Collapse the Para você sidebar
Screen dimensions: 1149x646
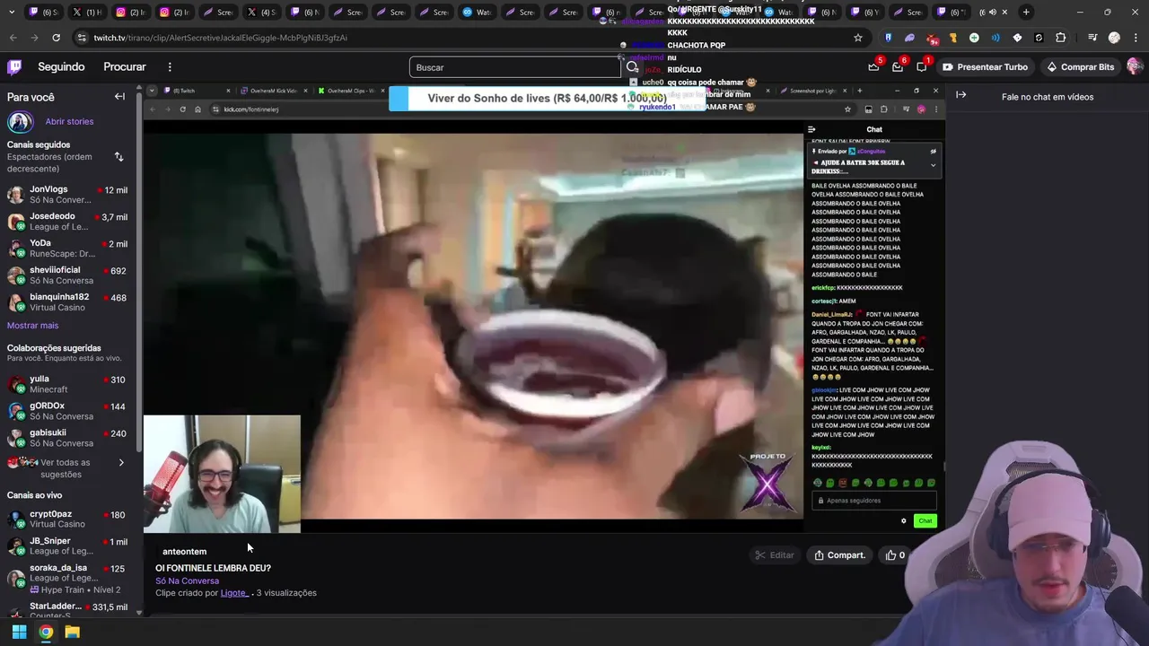click(x=119, y=97)
